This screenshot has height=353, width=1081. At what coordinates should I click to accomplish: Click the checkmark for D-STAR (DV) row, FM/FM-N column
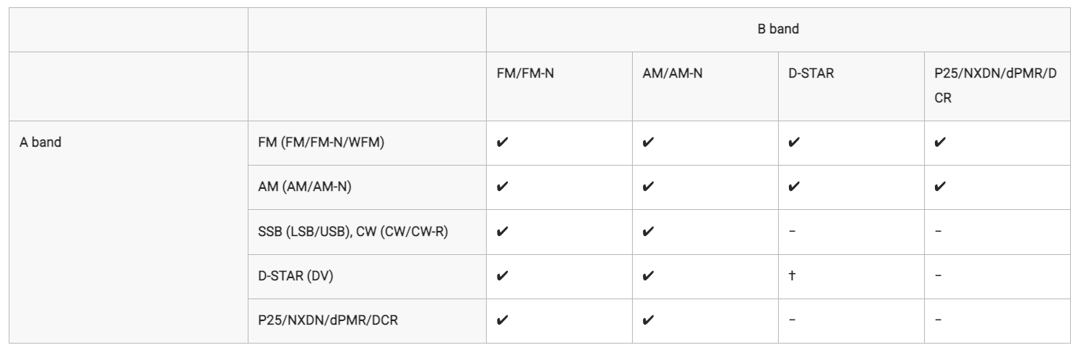tap(501, 275)
